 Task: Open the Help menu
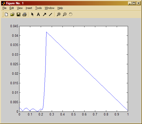coord(60,8)
